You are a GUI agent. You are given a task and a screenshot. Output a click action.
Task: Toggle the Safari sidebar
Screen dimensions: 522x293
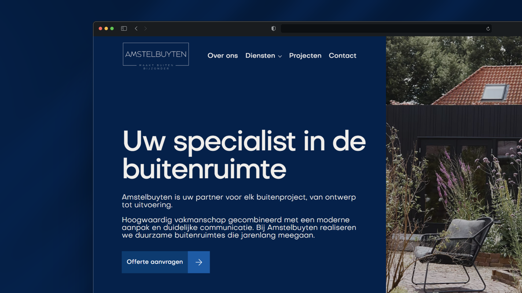tap(124, 28)
